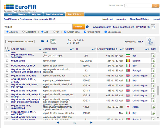Image resolution: width=162 pixels, height=128 pixels.
Task: Add item 150500 to cart
Action: 153,113
